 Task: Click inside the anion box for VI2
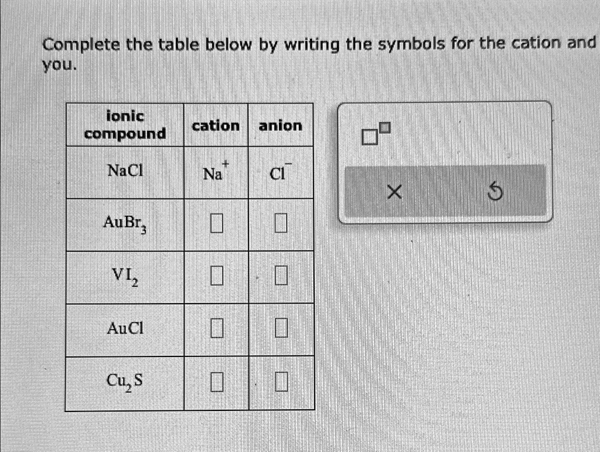280,276
